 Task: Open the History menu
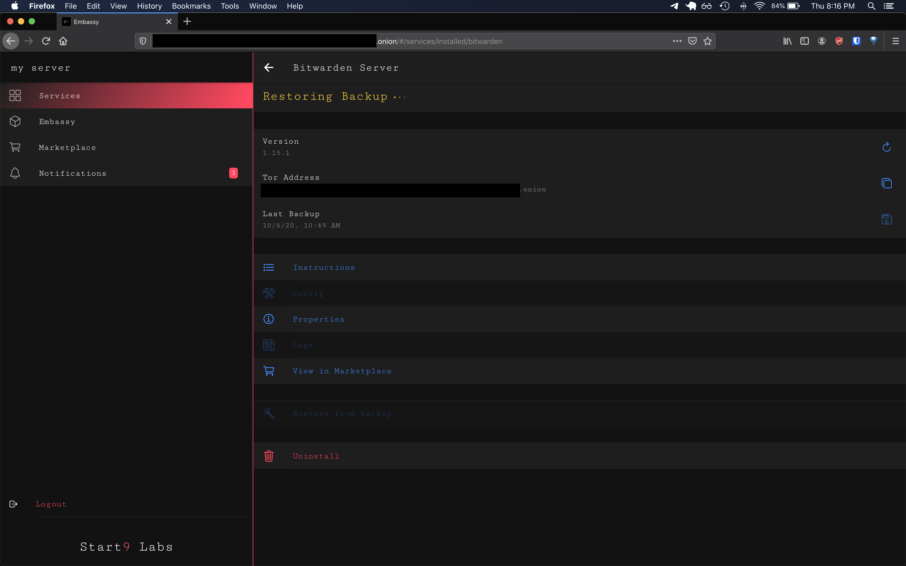pos(149,6)
